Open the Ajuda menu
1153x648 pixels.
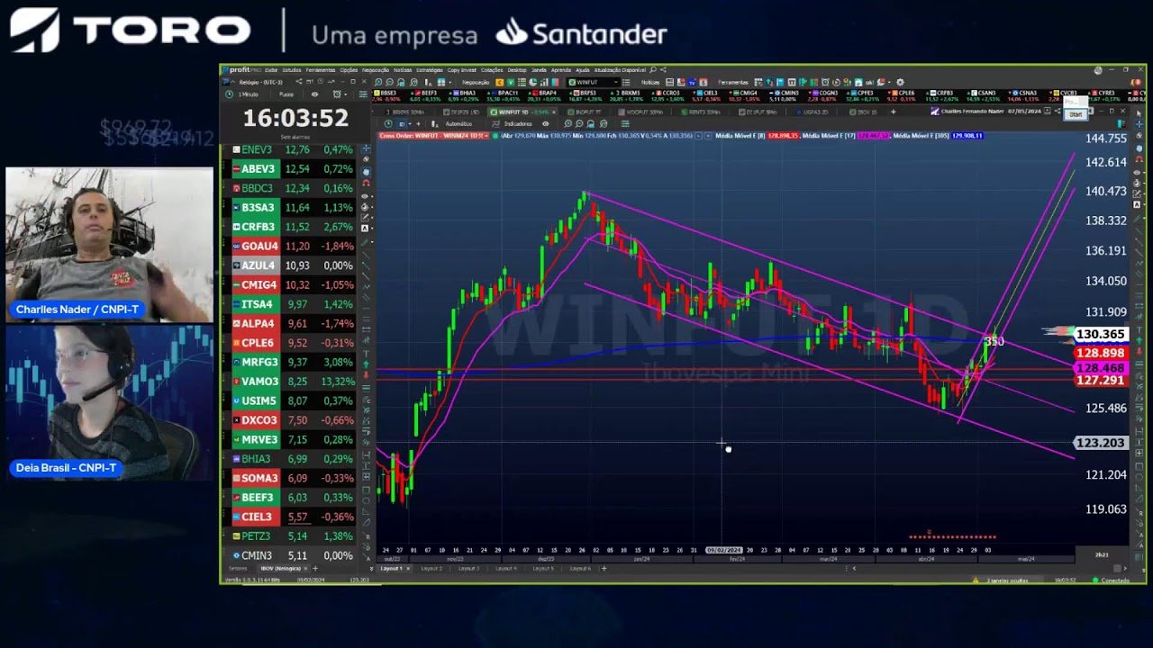pos(583,70)
